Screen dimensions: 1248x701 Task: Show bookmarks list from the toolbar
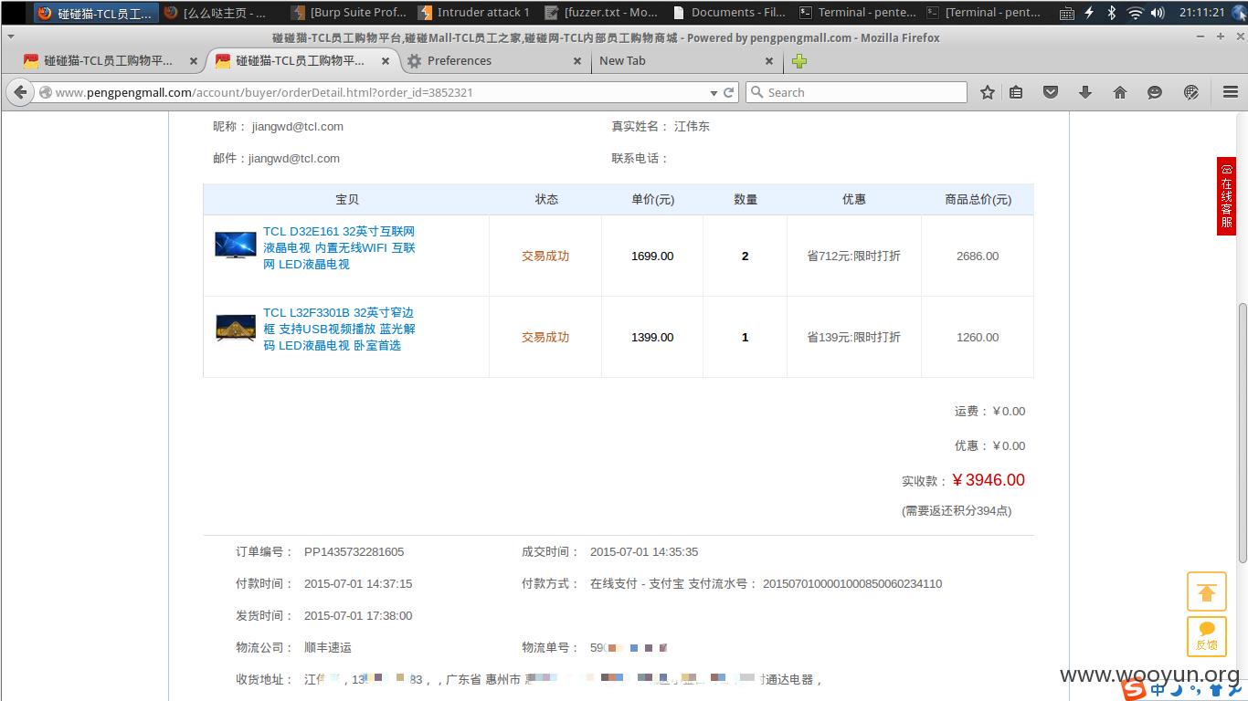tap(1016, 92)
